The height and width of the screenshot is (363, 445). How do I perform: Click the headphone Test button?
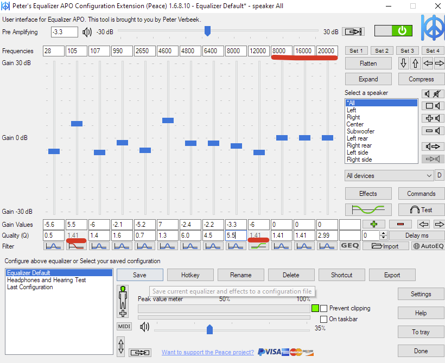point(421,210)
